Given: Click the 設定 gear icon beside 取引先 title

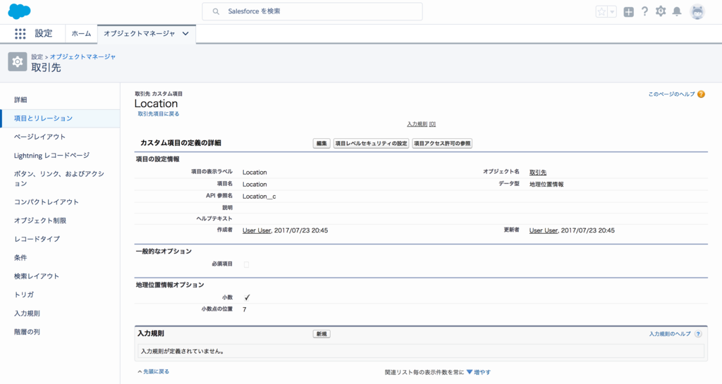Looking at the screenshot, I should click(x=18, y=61).
